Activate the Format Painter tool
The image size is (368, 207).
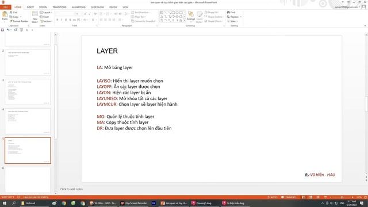click(19, 21)
